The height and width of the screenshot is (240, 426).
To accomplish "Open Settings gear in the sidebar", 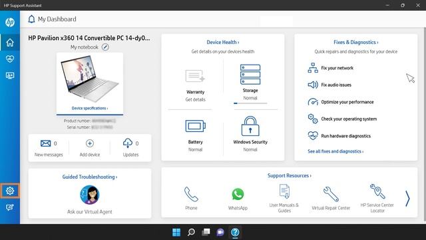I will (10, 191).
